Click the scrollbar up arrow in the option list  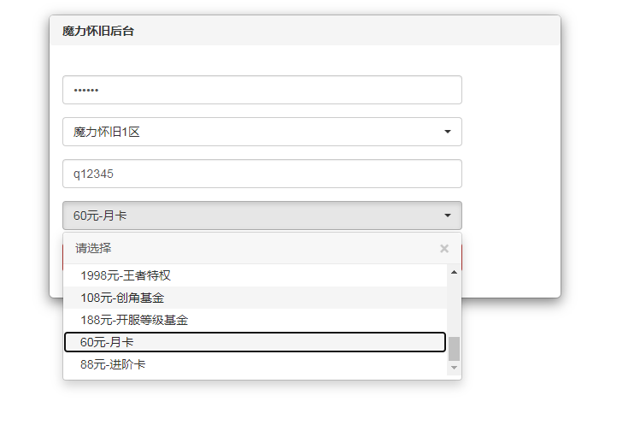(x=454, y=272)
